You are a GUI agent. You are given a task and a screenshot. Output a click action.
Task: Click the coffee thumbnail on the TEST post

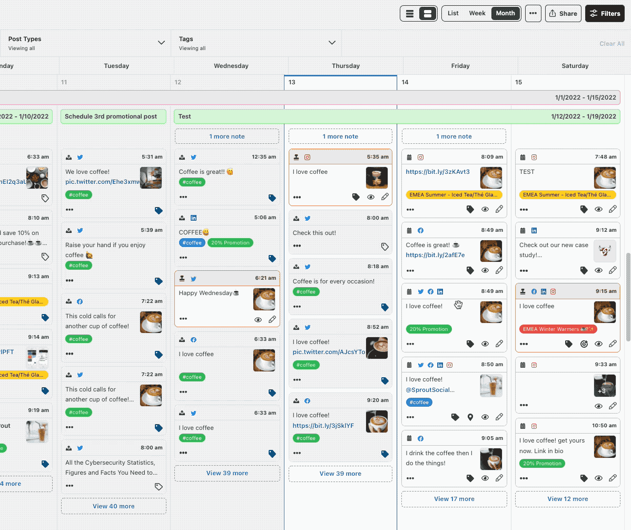tap(605, 178)
